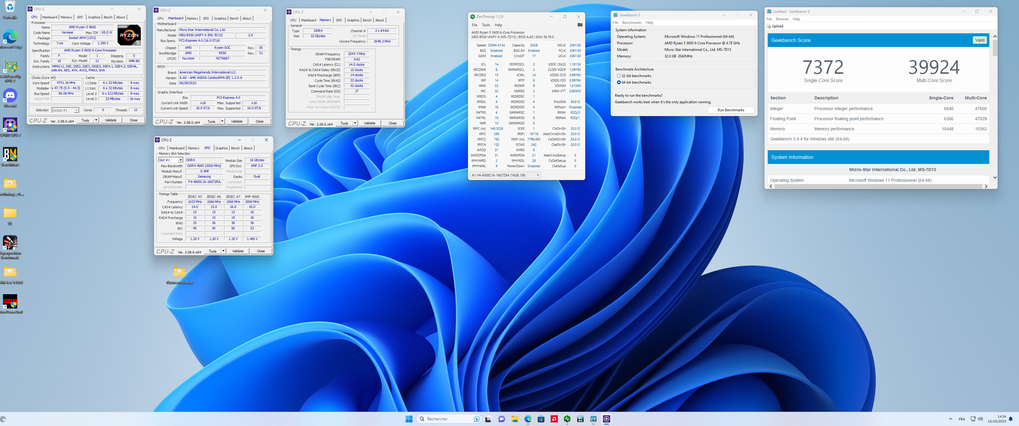Open the Microsoft Edge desktop shortcut
This screenshot has height=426, width=1019.
(10, 39)
